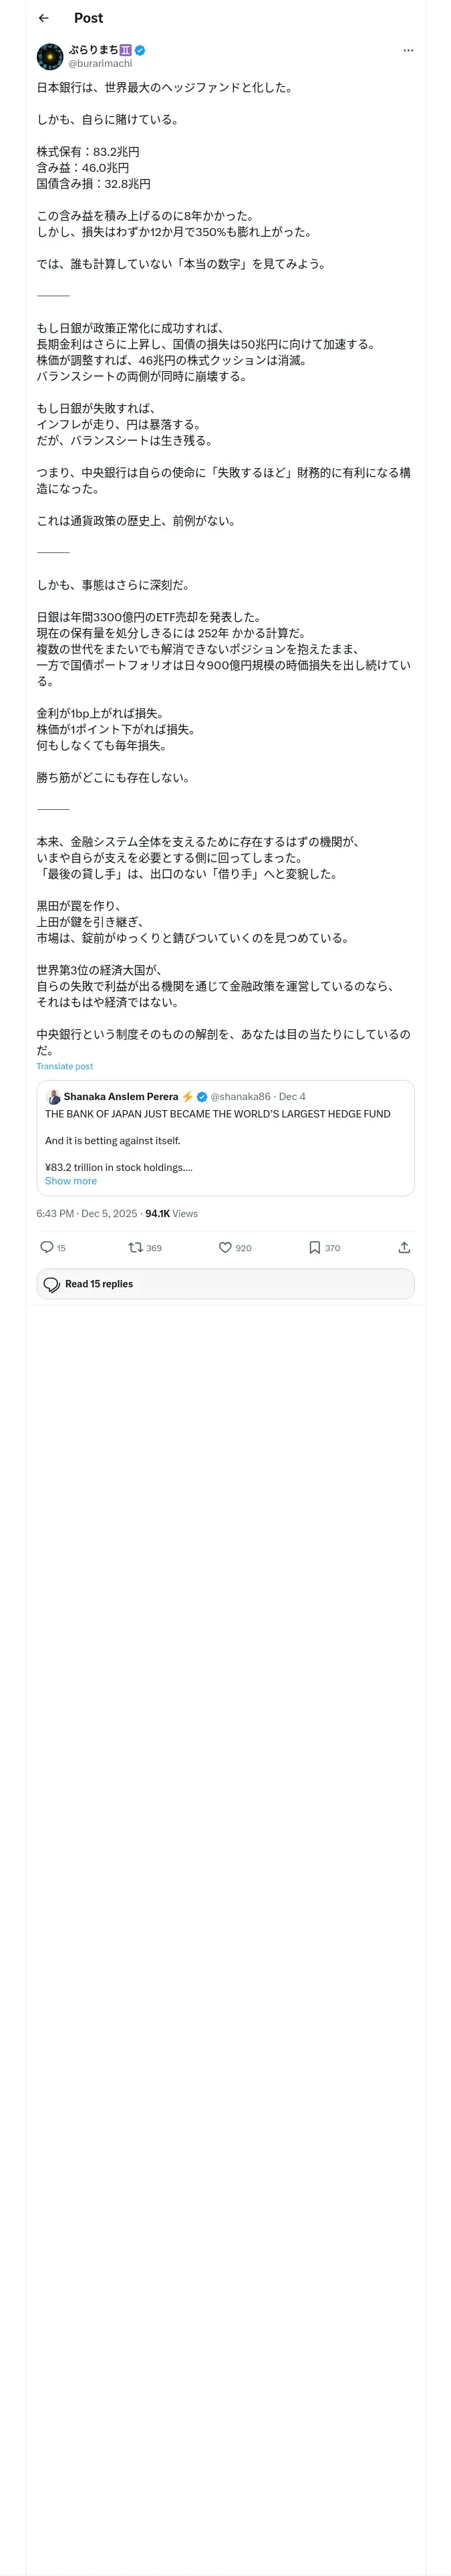Click the verified badge on the quoted post
This screenshot has height=2576, width=451.
click(x=202, y=1097)
